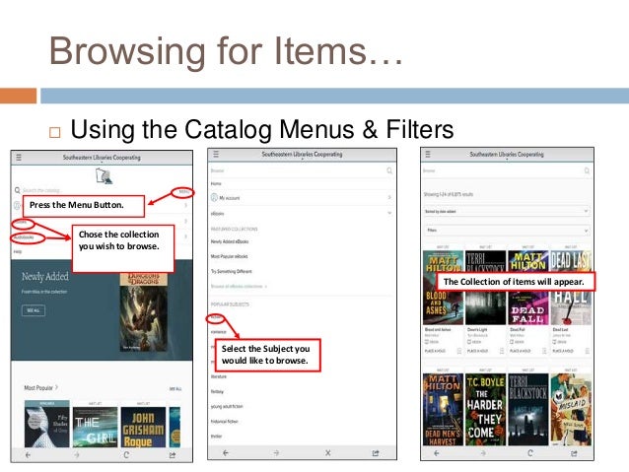
Task: Open The Harder They Come cover
Action: [485, 409]
